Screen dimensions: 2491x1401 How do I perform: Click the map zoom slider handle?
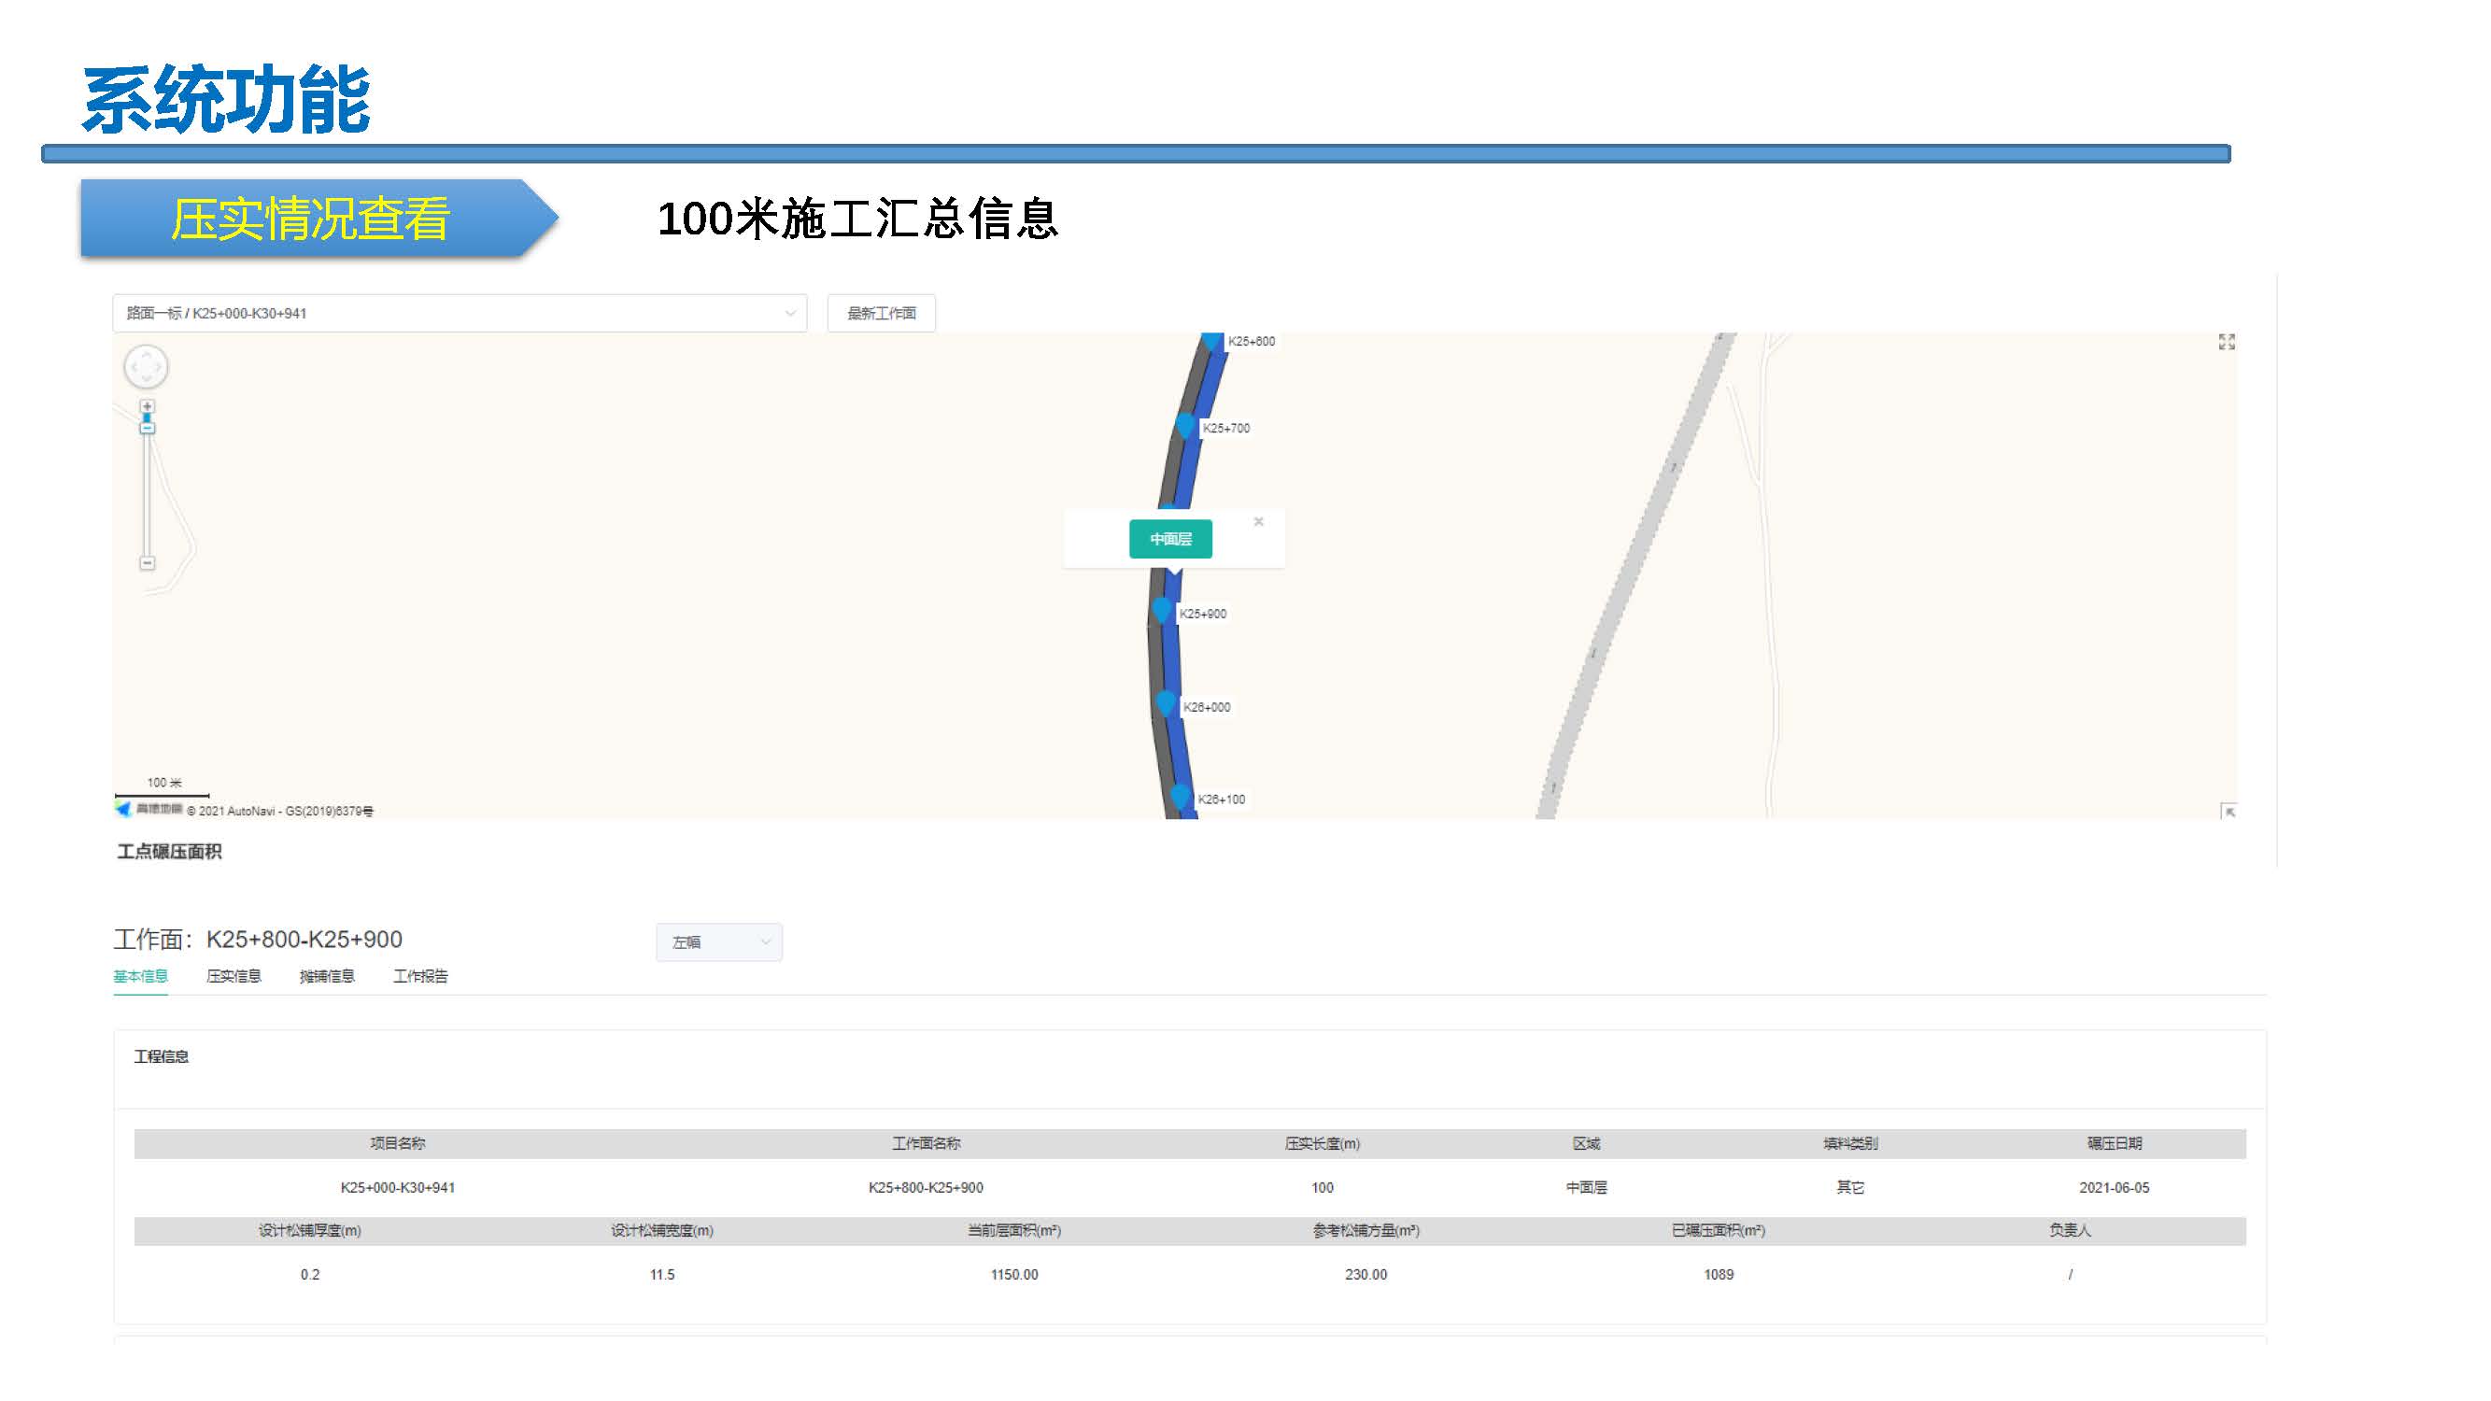pyautogui.click(x=147, y=421)
